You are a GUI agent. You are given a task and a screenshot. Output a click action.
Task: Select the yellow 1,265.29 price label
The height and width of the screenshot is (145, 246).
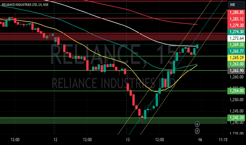pos(236,57)
